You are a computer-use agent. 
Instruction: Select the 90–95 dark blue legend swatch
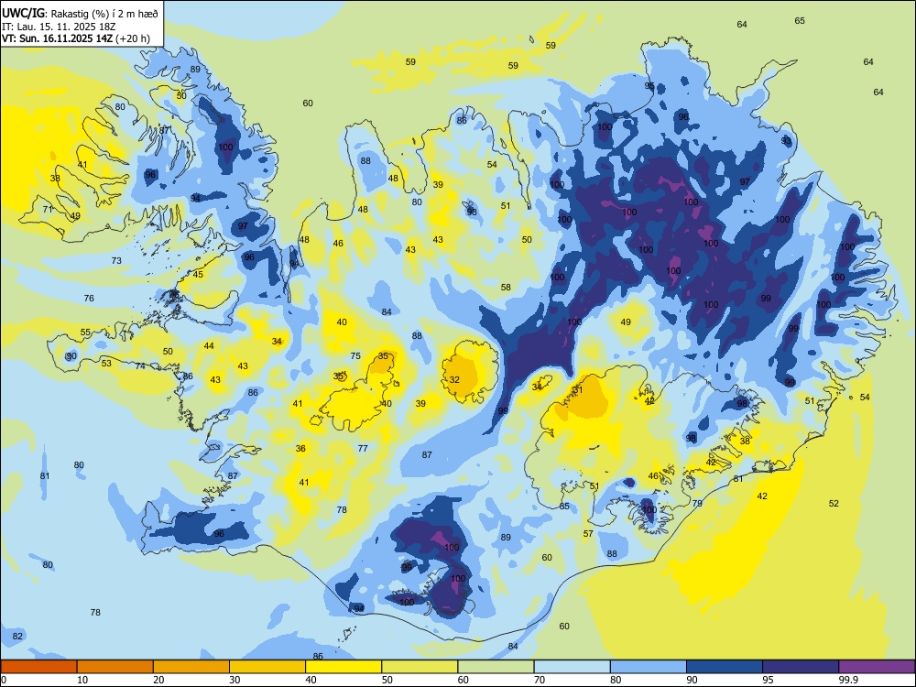click(725, 667)
